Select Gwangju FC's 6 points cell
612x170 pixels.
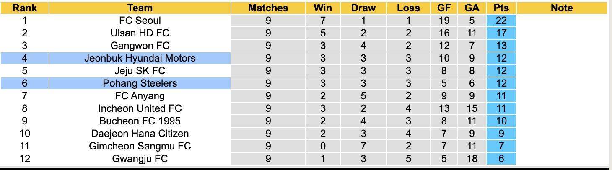[501, 159]
